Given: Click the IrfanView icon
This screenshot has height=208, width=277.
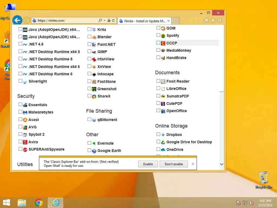Looking at the screenshot, I should click(94, 59).
